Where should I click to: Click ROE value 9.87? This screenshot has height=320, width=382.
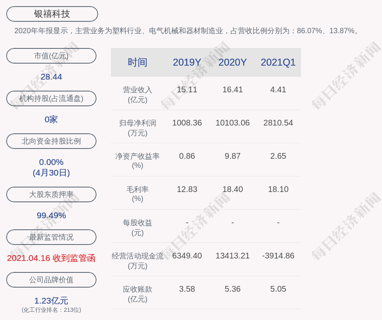232,156
